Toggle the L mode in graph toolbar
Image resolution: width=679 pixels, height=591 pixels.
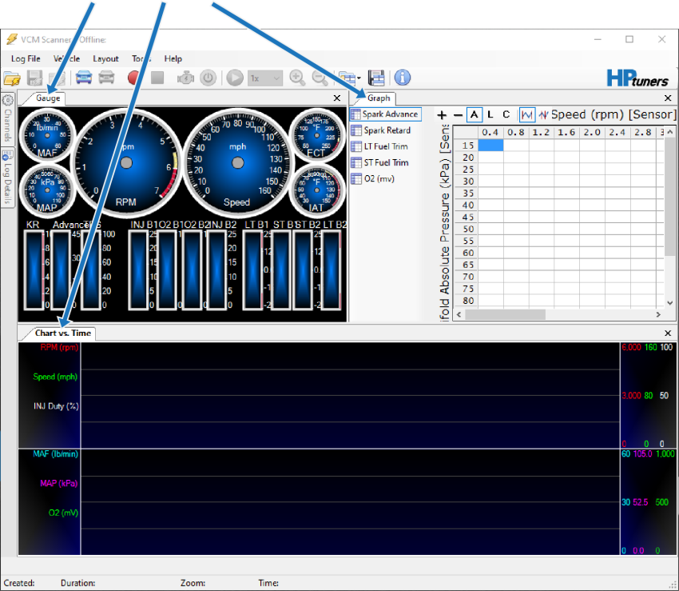coord(490,115)
